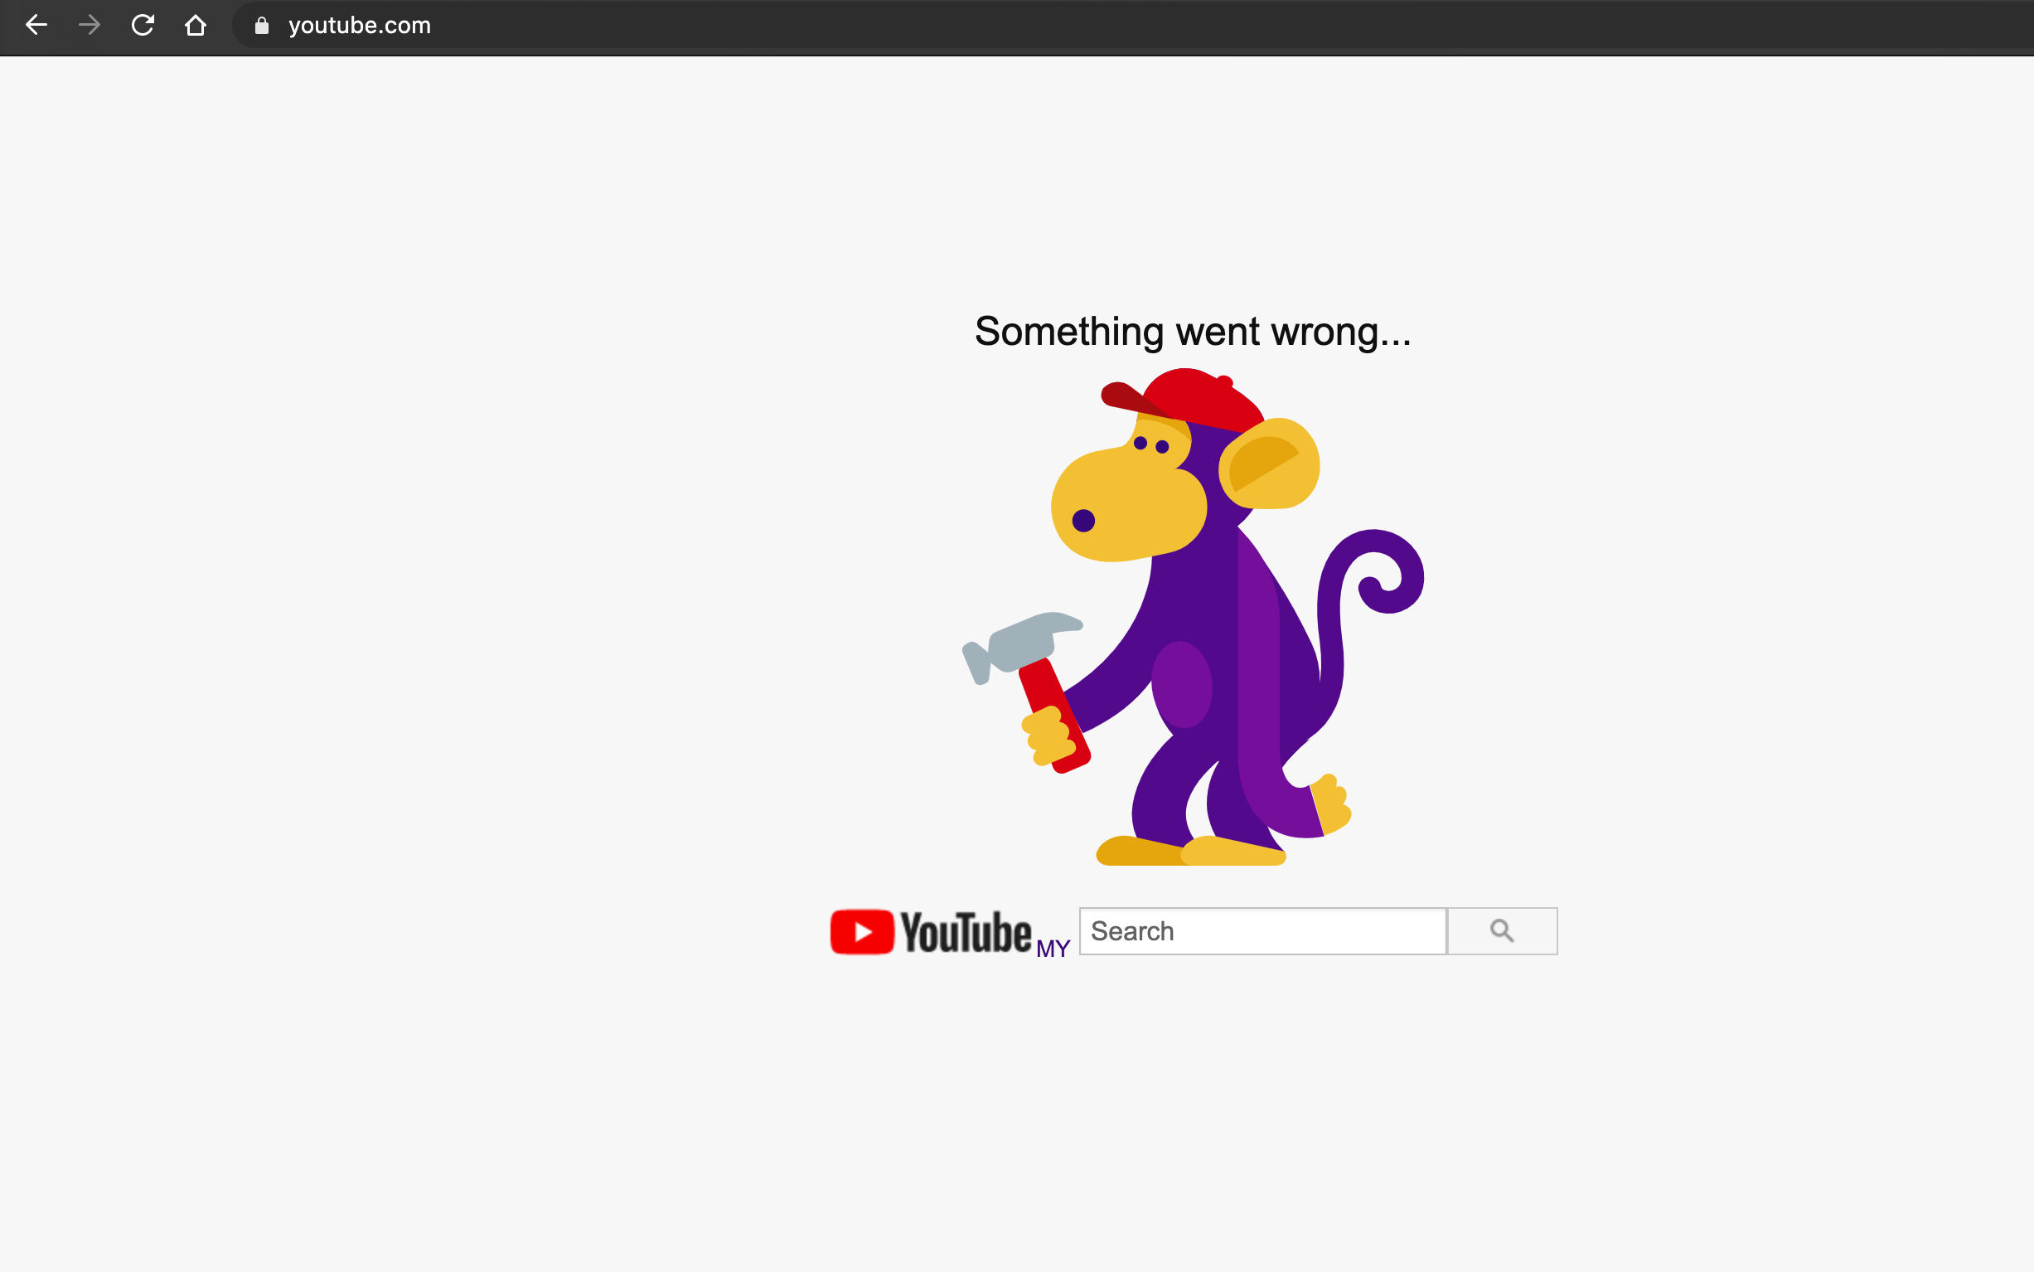Click the red YouTube play logo
This screenshot has height=1272, width=2034.
(861, 931)
